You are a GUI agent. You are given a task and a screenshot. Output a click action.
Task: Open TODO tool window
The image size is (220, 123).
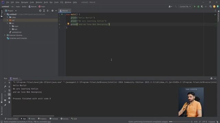[x=32, y=119]
